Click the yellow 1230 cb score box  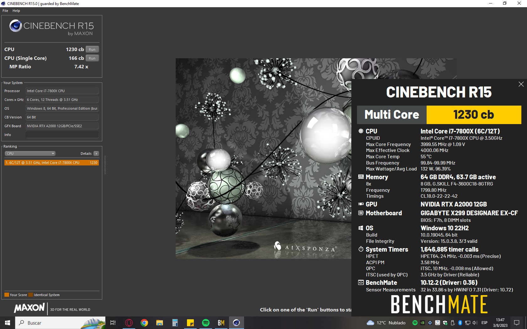point(474,115)
